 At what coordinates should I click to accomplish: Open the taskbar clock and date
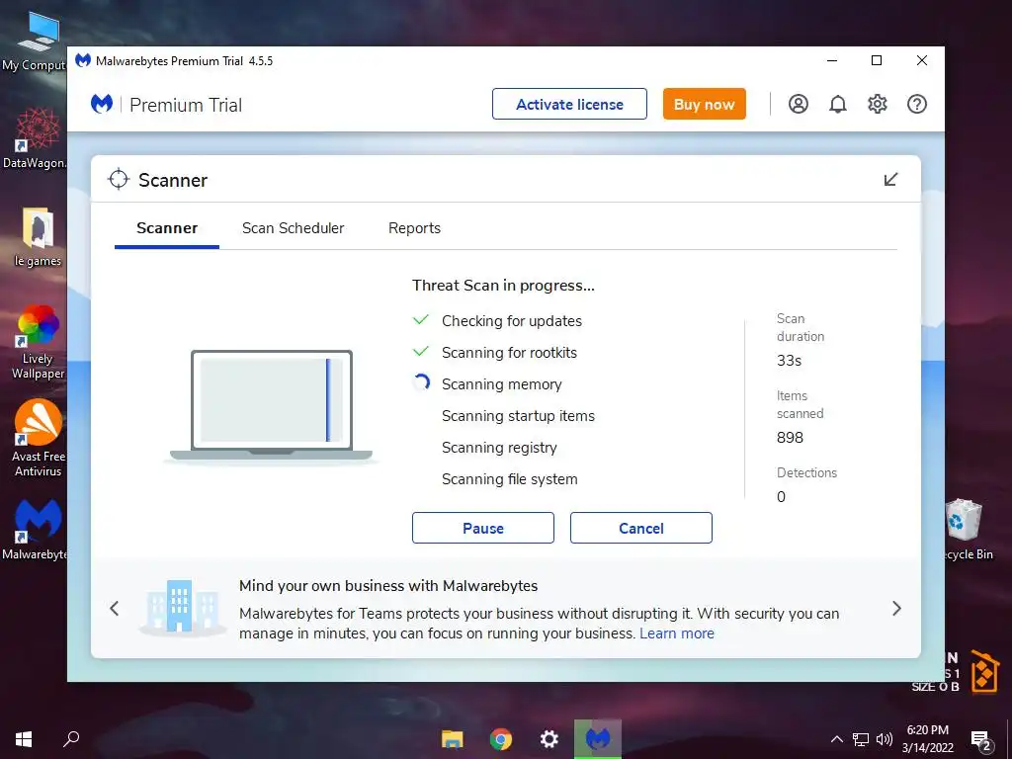pos(927,739)
